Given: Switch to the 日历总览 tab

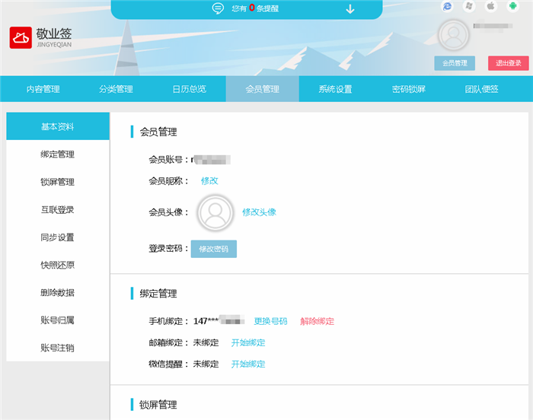Looking at the screenshot, I should click(189, 89).
